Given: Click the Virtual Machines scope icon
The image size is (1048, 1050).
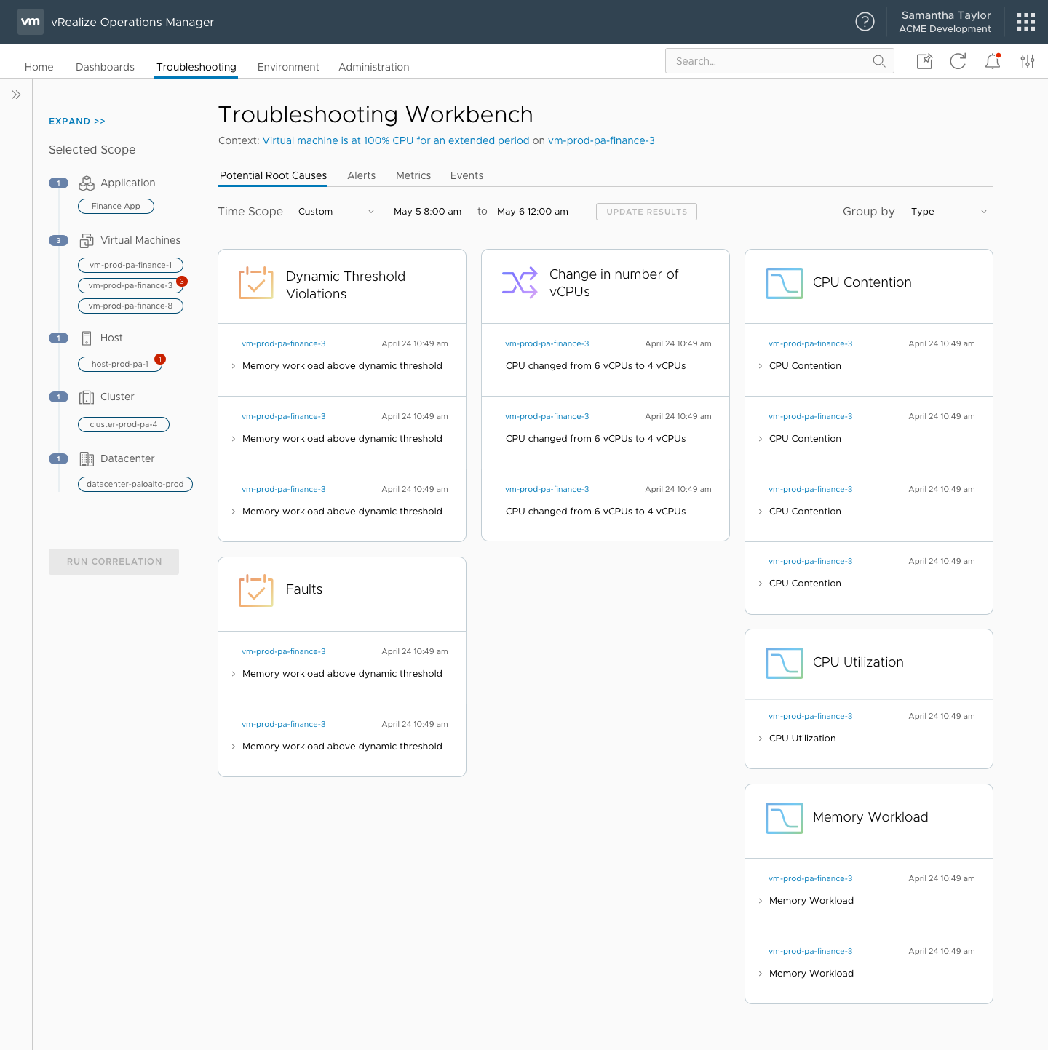Looking at the screenshot, I should (x=87, y=240).
